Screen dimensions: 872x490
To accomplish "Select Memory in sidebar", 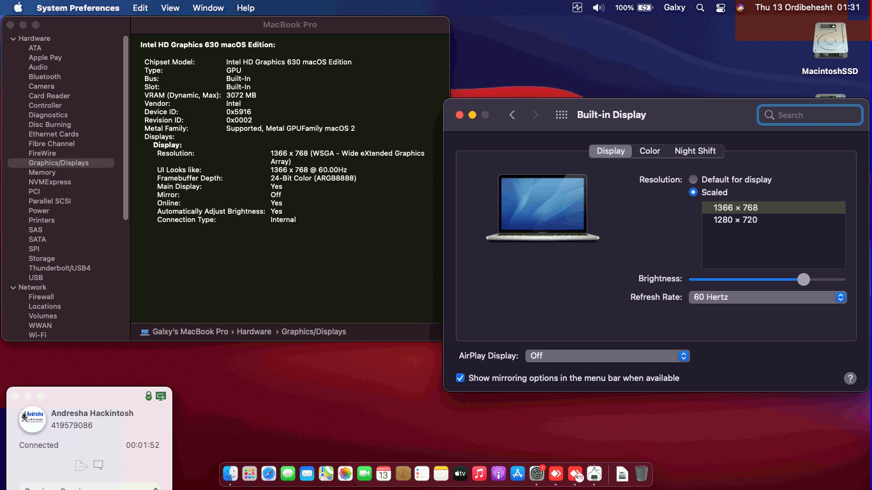I will point(42,172).
